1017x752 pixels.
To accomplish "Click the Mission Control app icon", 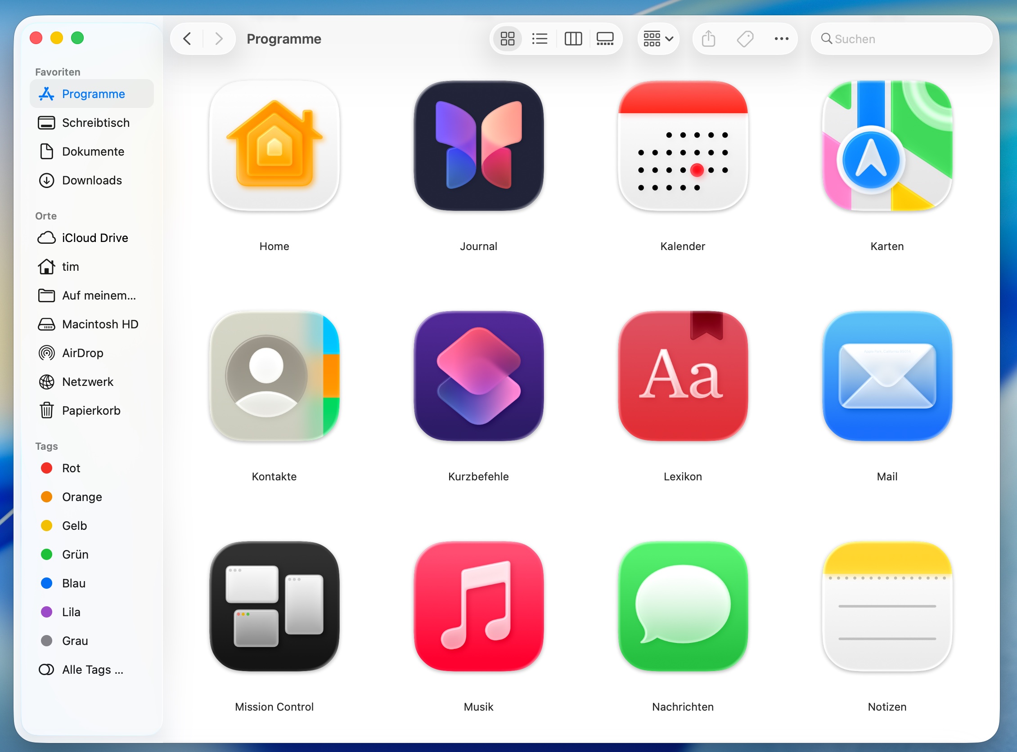I will [x=274, y=606].
